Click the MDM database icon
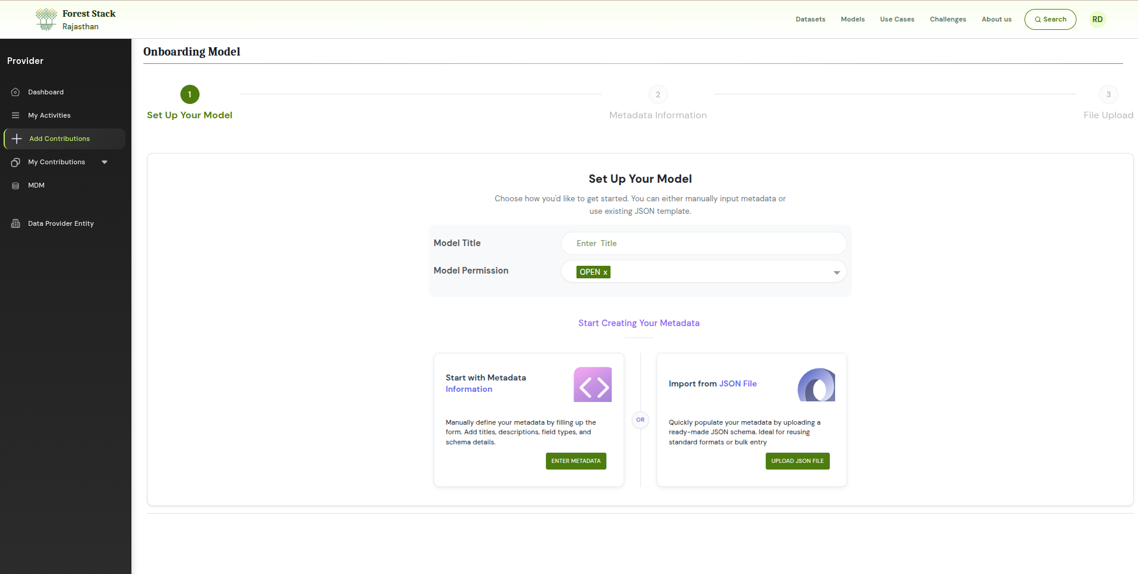Viewport: 1138px width, 574px height. click(16, 186)
